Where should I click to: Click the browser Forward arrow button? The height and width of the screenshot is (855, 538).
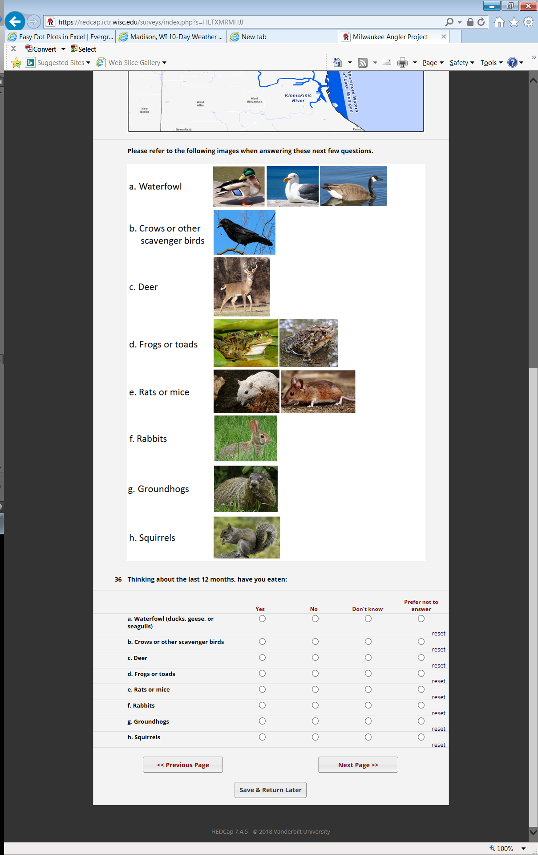coord(33,21)
